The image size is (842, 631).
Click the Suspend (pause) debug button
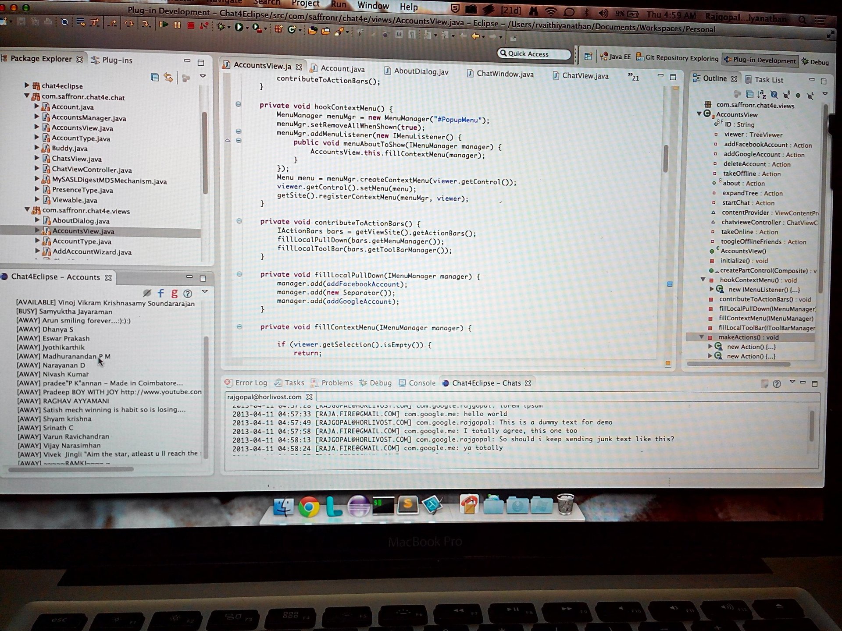pyautogui.click(x=177, y=25)
